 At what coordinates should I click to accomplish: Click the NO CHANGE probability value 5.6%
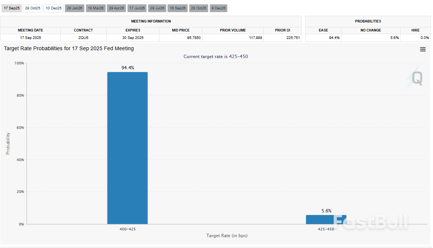[394, 37]
